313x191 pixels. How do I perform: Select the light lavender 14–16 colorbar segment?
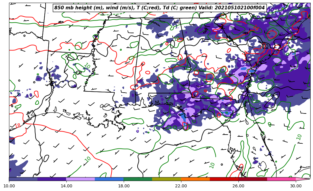[x=81, y=179]
